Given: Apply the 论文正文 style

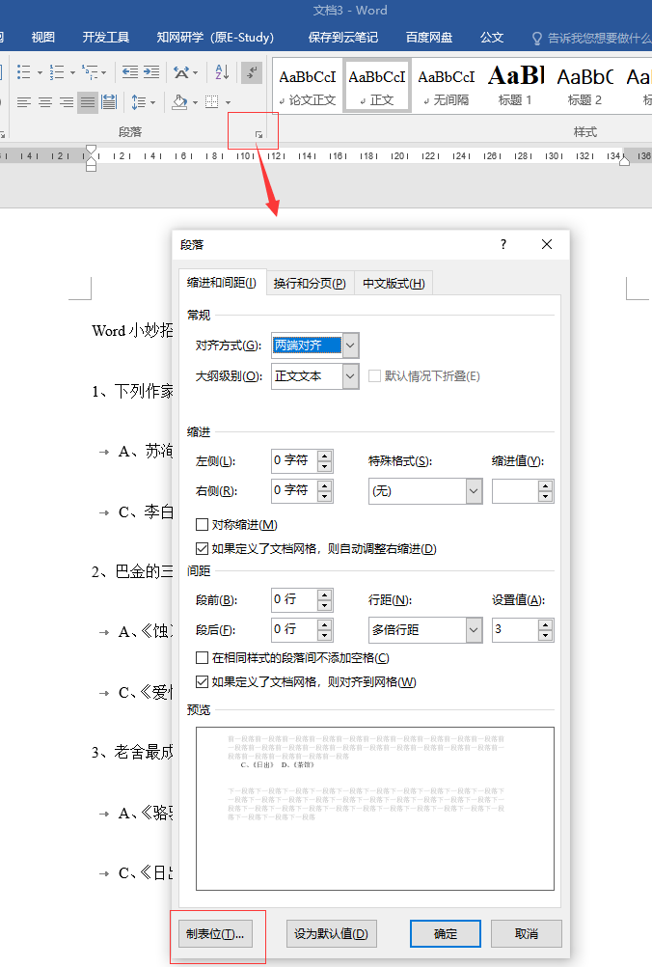Looking at the screenshot, I should pyautogui.click(x=308, y=86).
